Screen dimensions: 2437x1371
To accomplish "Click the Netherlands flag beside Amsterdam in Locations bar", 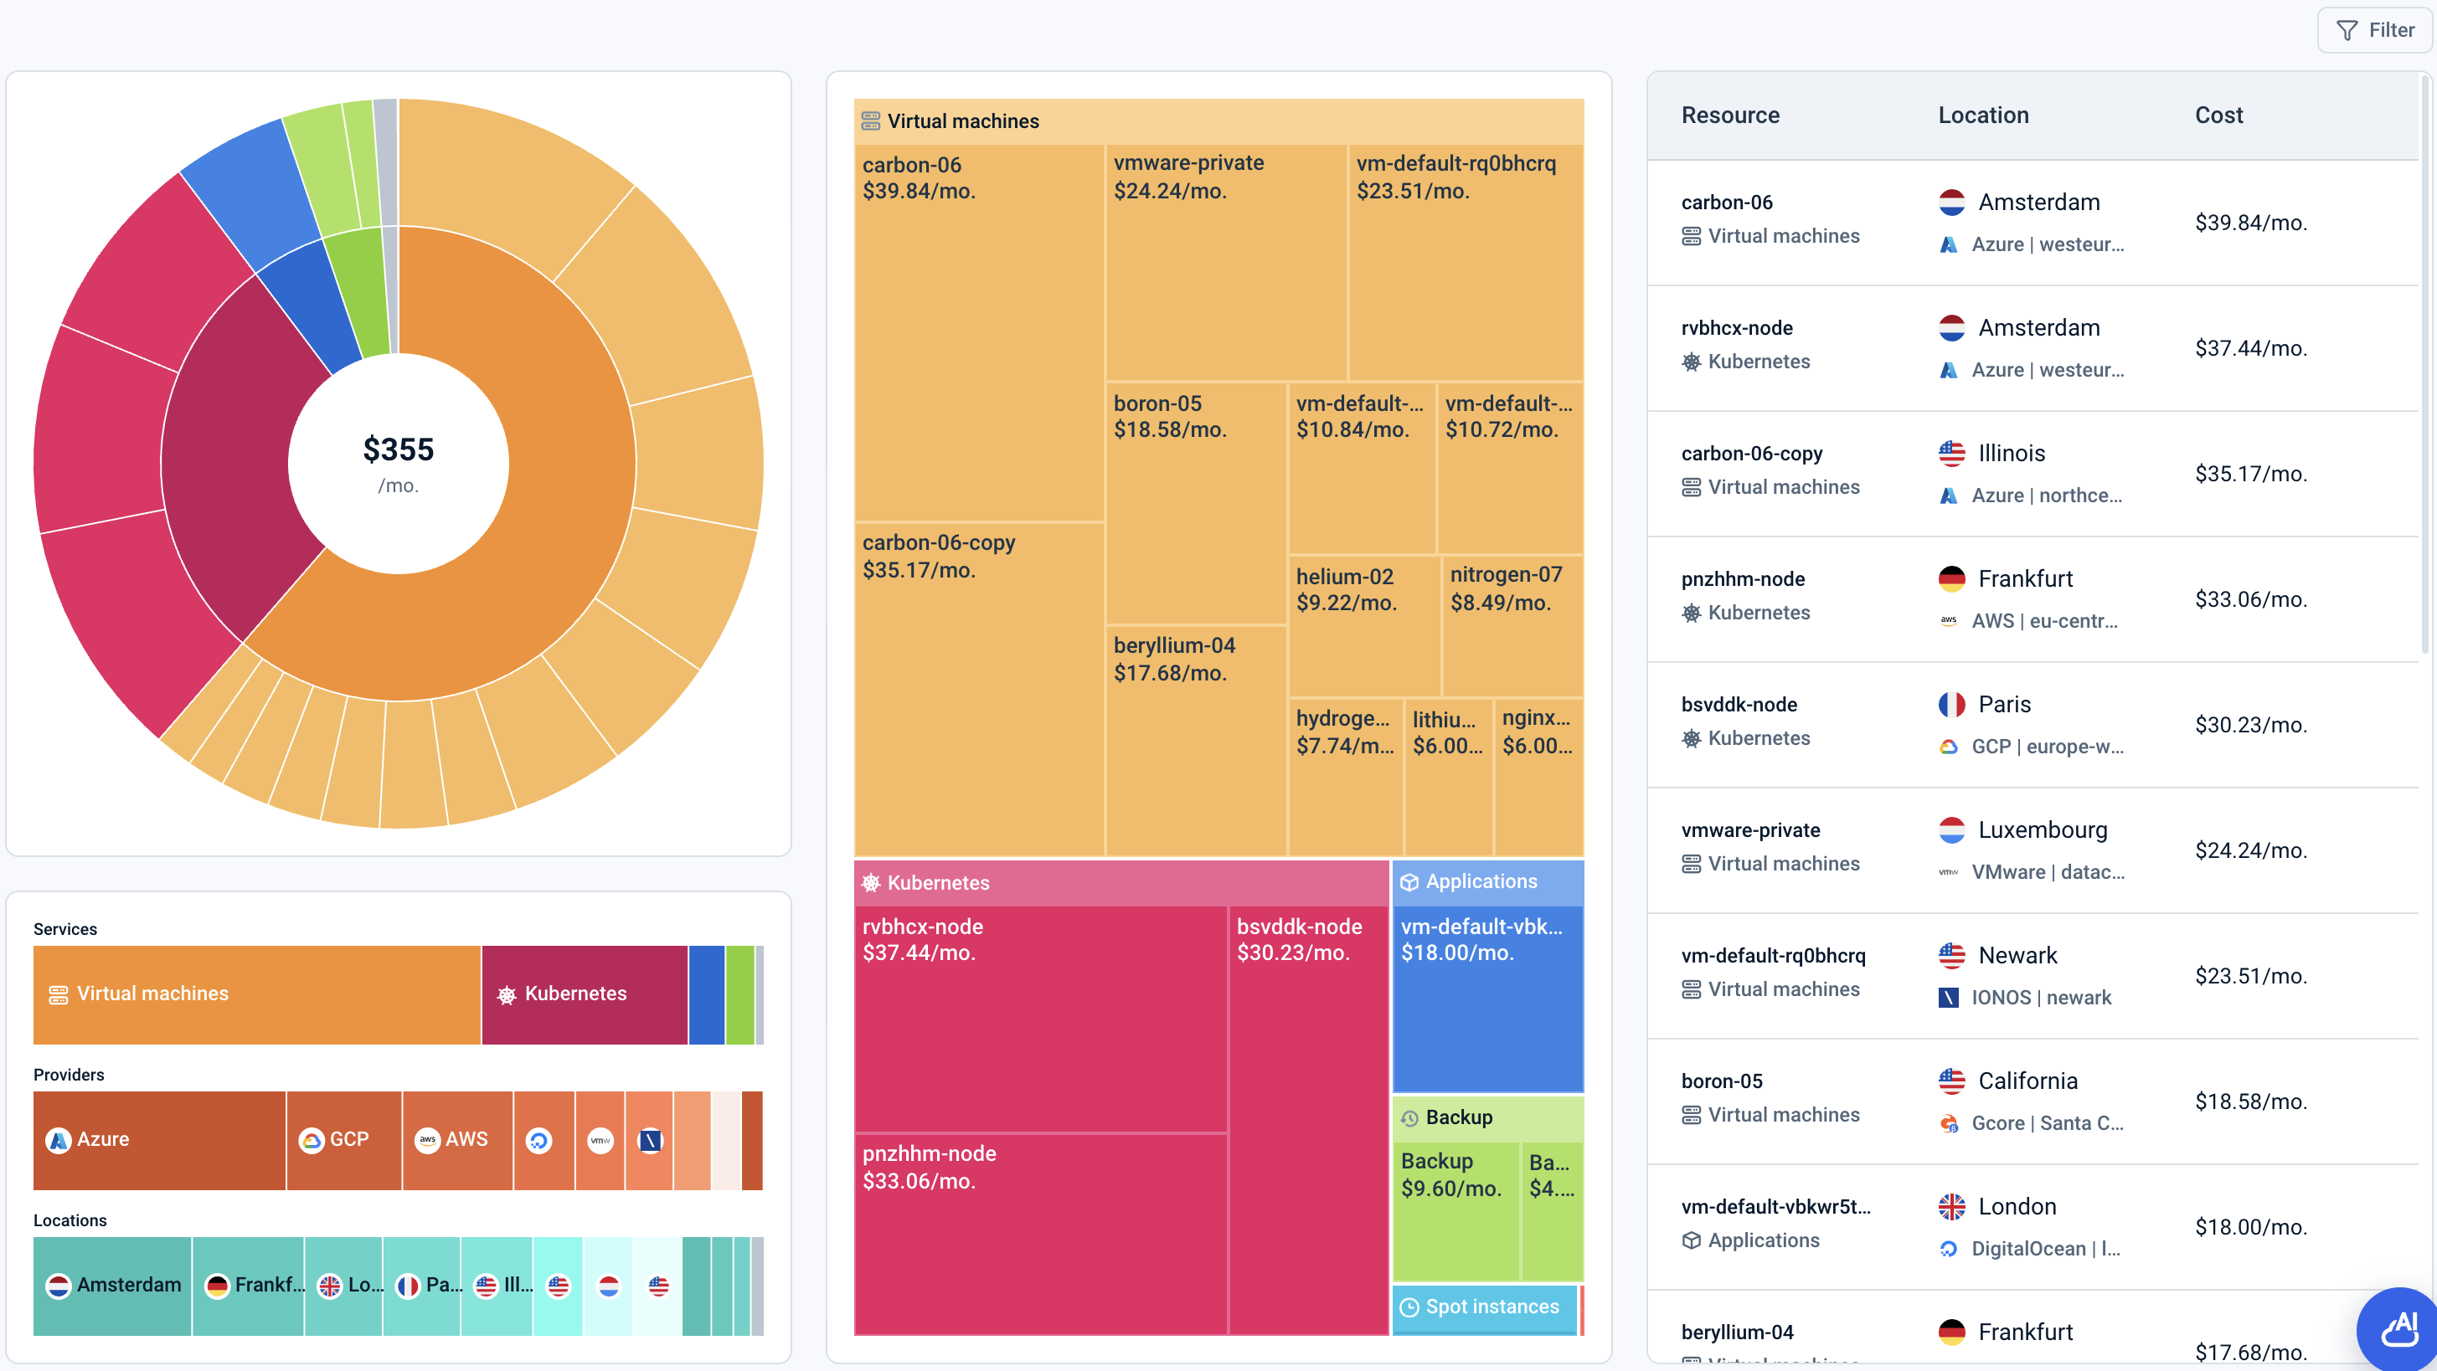I will pos(59,1286).
